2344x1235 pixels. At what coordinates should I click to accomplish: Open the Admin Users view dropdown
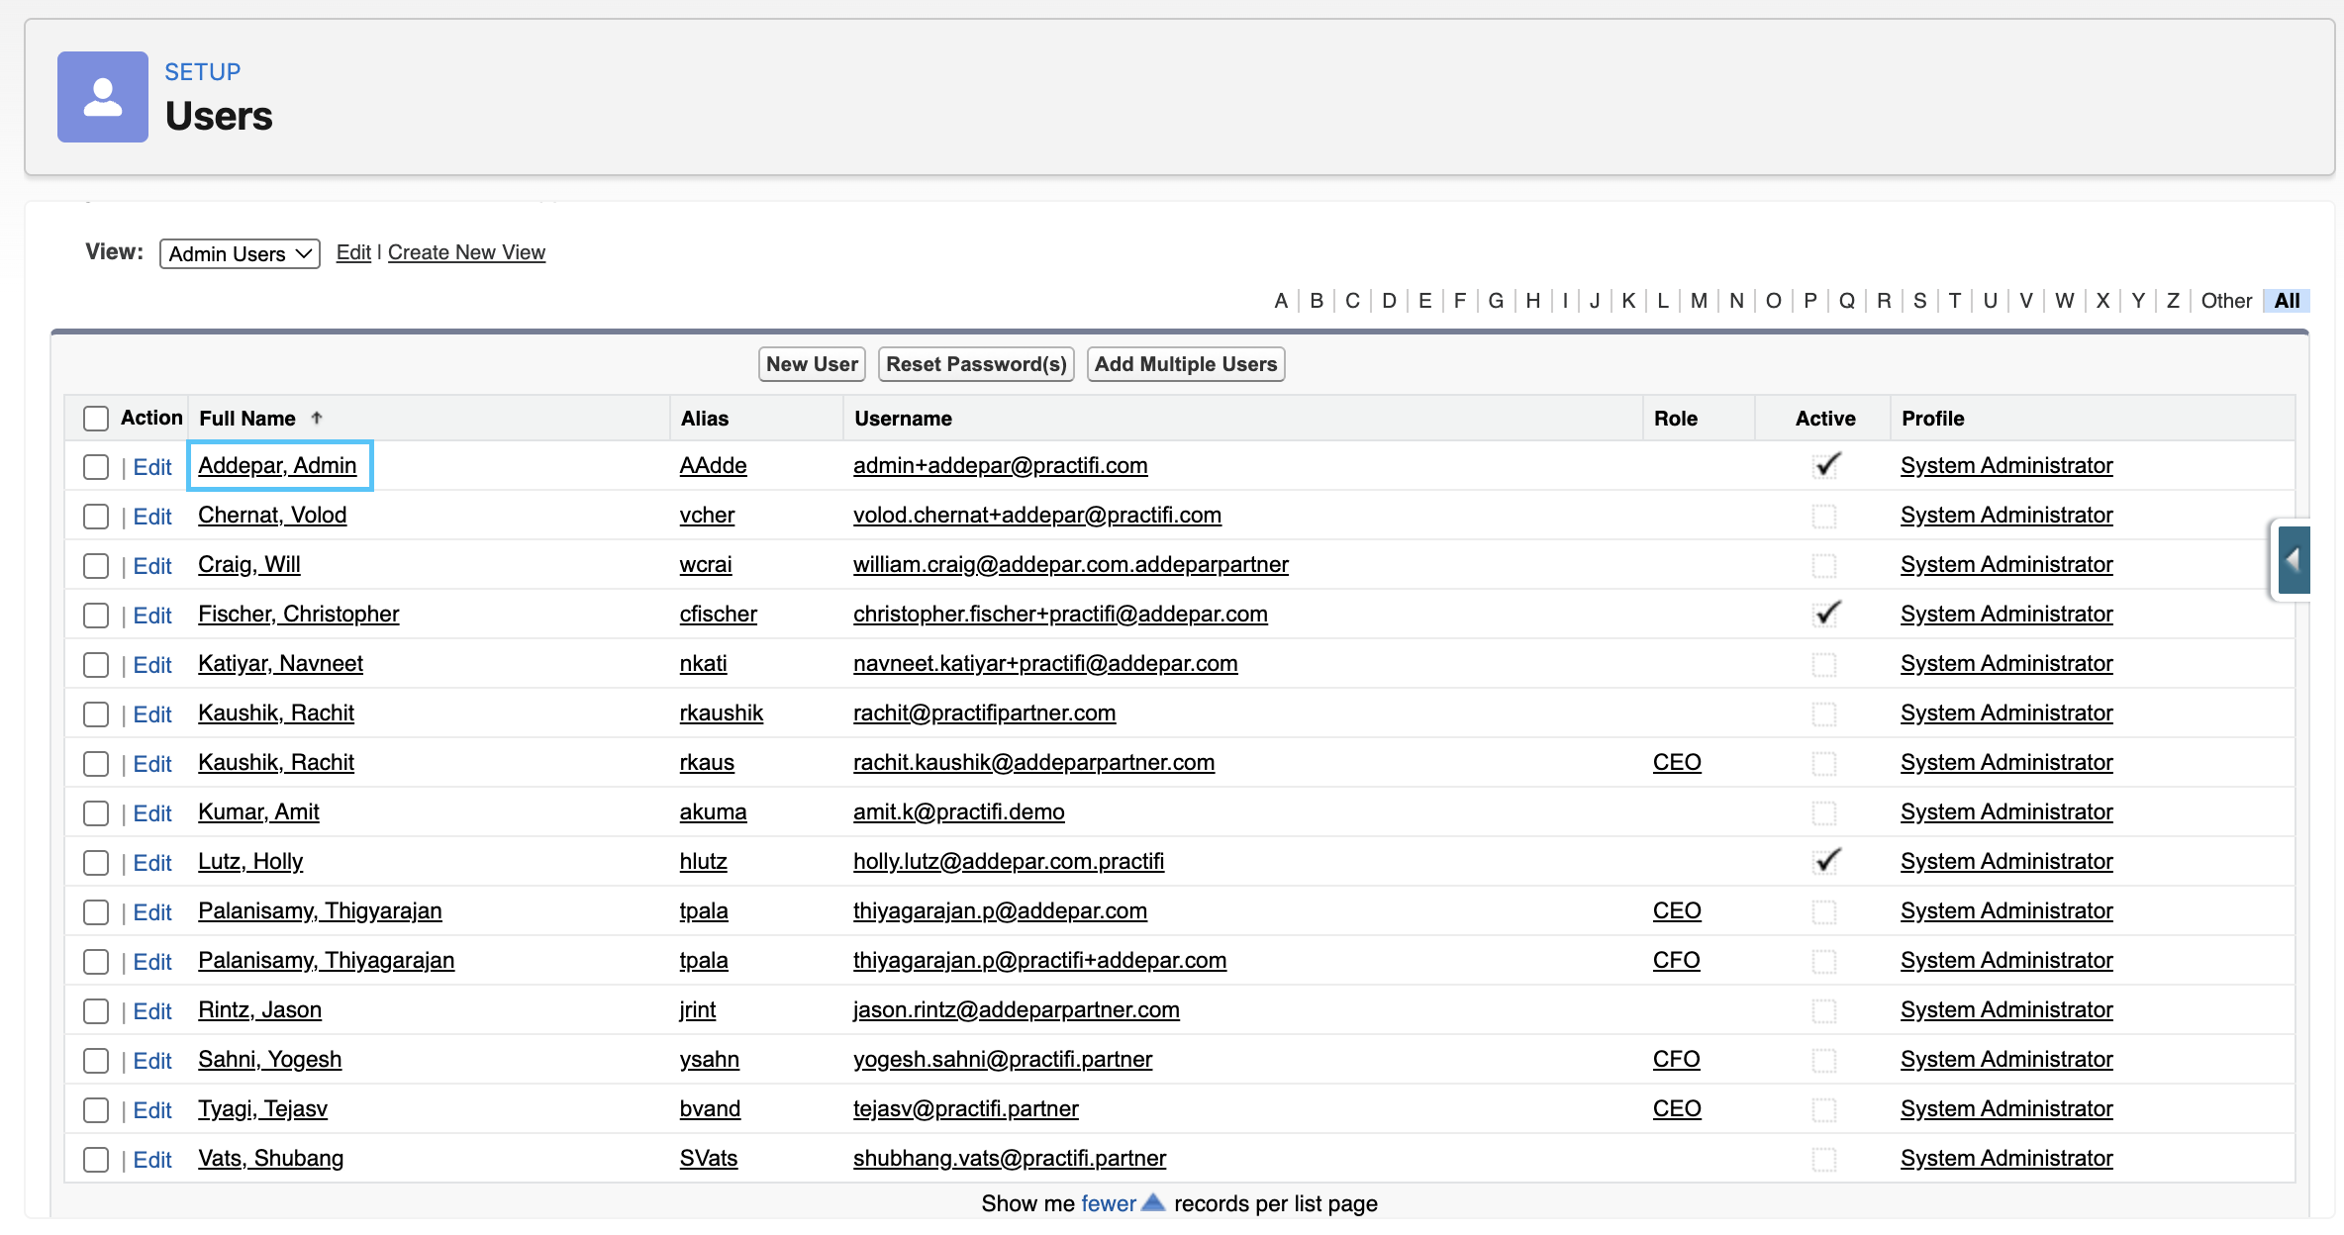point(240,253)
